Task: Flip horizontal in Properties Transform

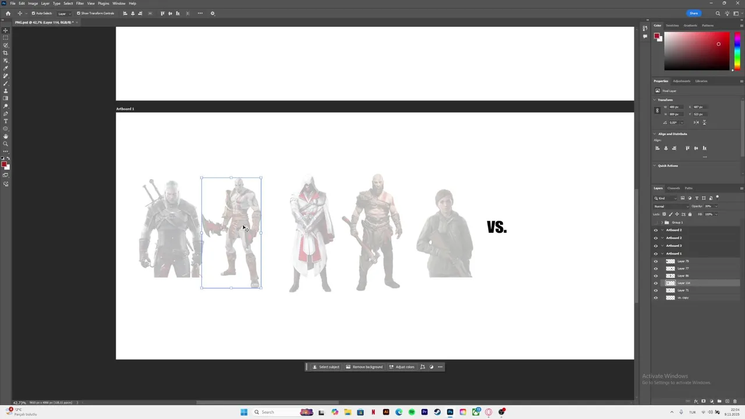Action: click(x=696, y=122)
